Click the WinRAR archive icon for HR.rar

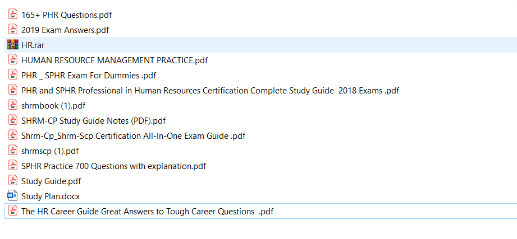click(12, 45)
